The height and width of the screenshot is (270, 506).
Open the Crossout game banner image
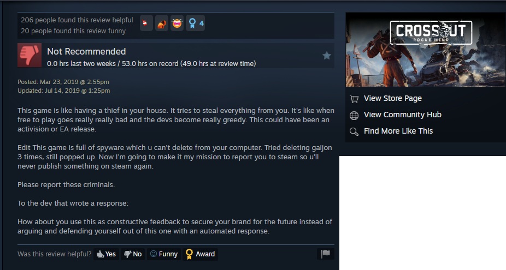click(x=426, y=50)
